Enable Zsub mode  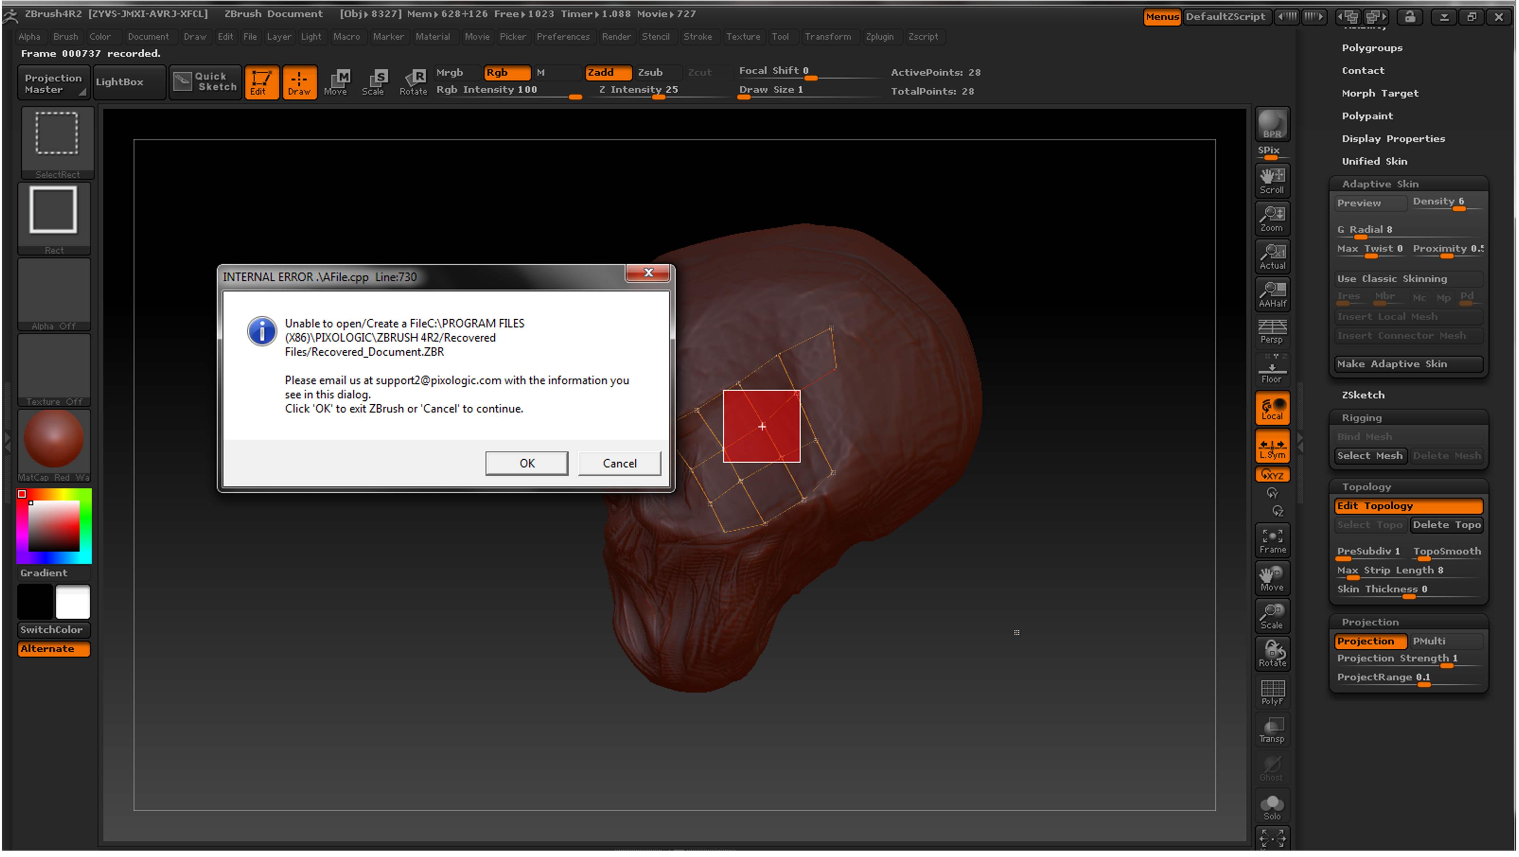point(651,72)
